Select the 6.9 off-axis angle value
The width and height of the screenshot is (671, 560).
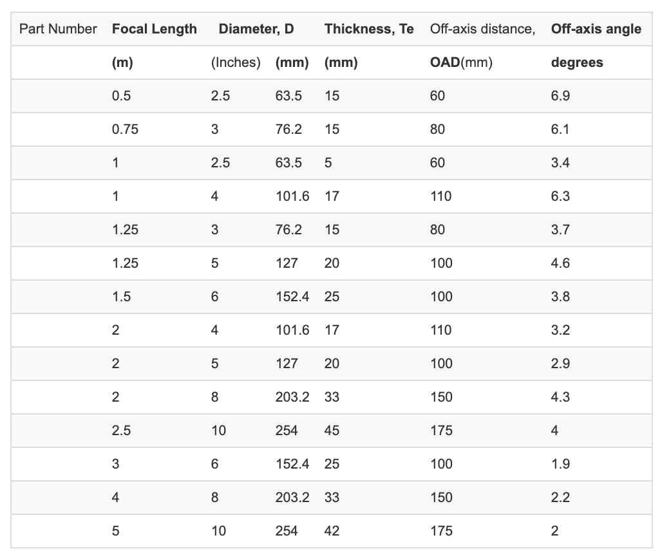tap(560, 96)
